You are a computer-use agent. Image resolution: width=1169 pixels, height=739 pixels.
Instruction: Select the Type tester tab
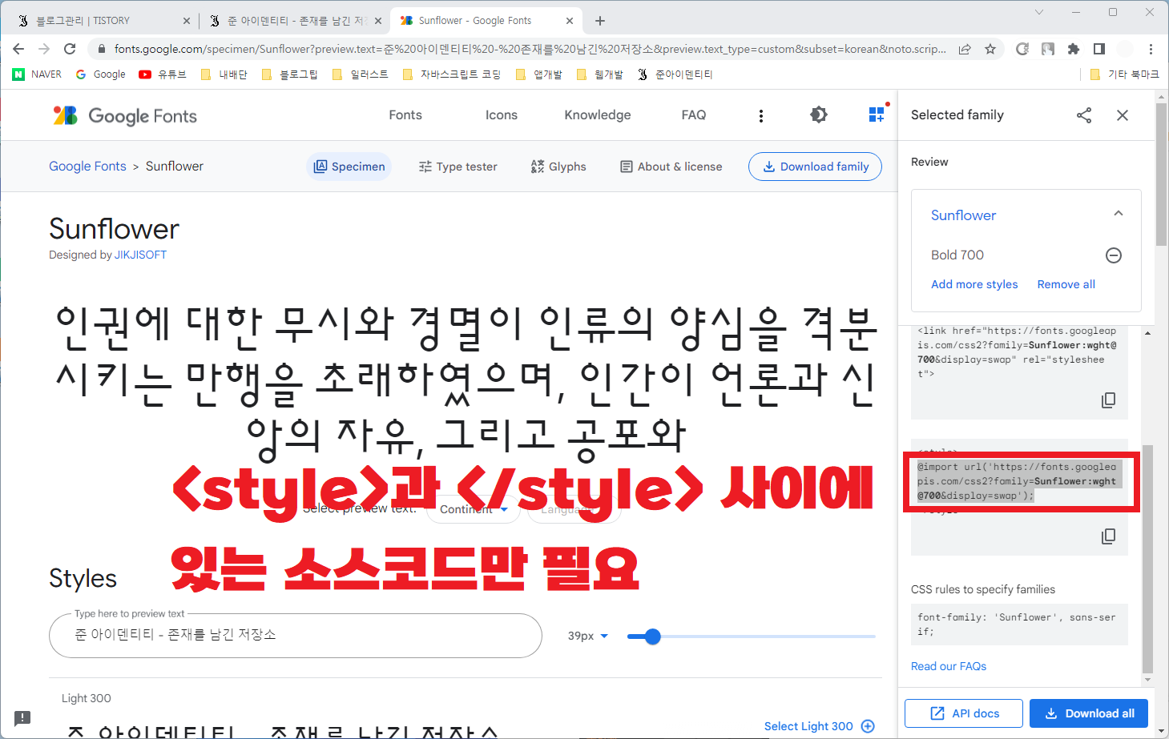coord(458,167)
